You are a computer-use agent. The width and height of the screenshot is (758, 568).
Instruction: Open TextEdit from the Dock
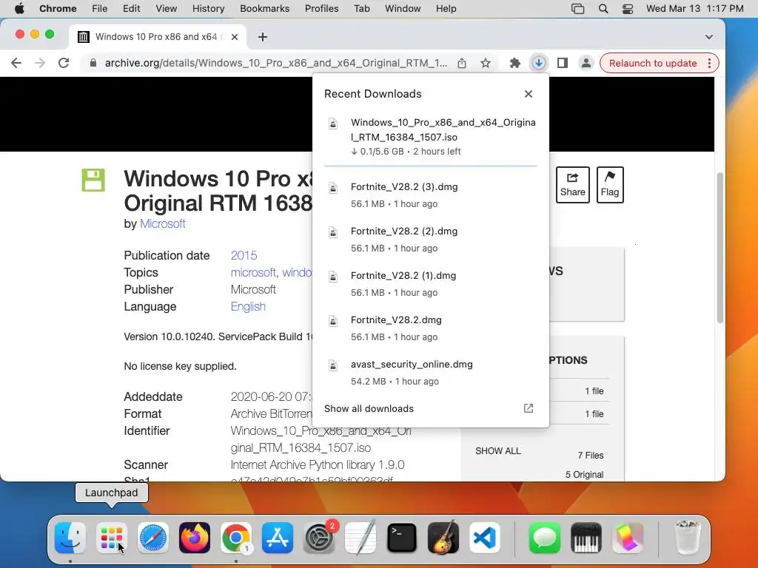(360, 537)
